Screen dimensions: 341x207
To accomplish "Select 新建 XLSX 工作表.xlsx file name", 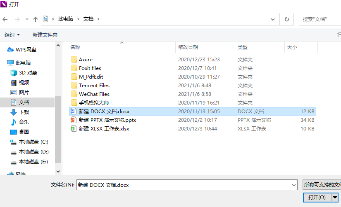I will [104, 129].
